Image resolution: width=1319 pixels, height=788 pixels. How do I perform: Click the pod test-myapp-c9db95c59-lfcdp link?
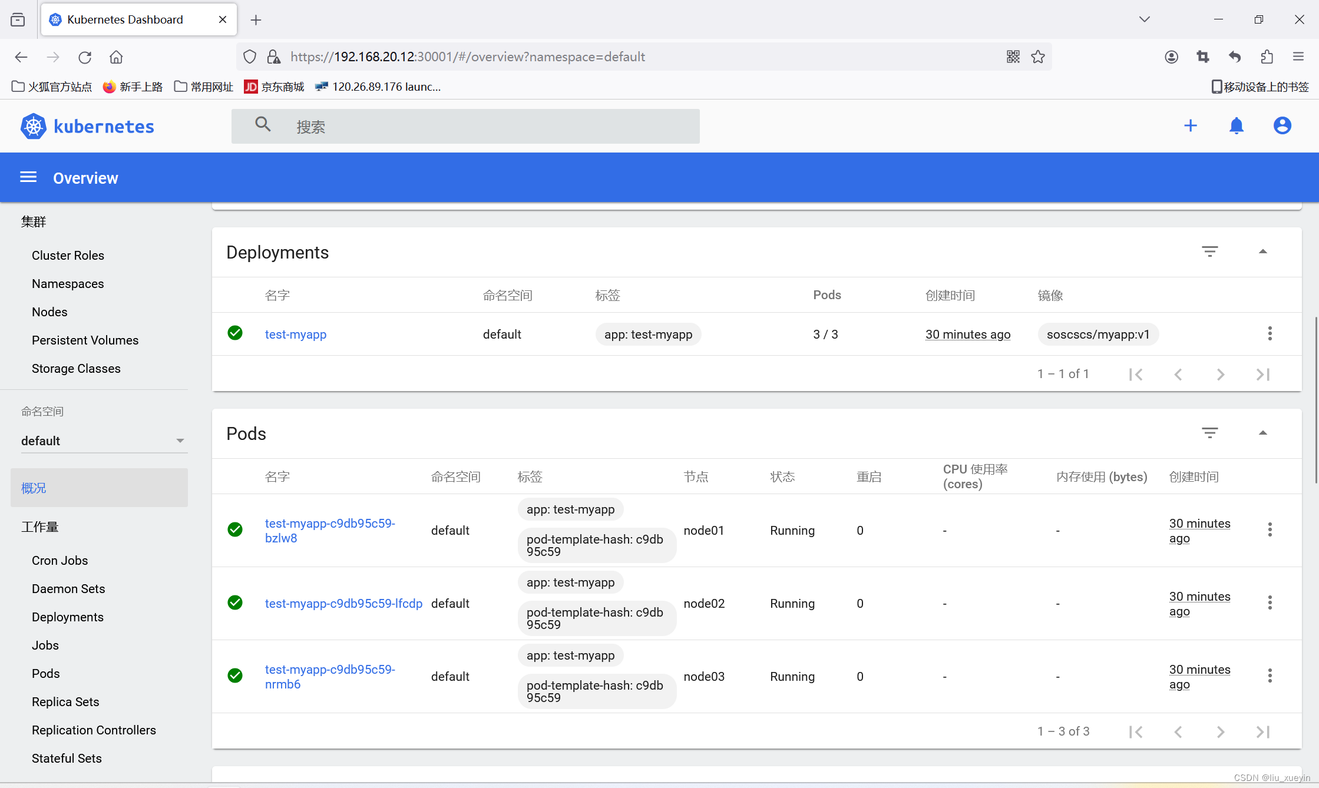(x=343, y=603)
